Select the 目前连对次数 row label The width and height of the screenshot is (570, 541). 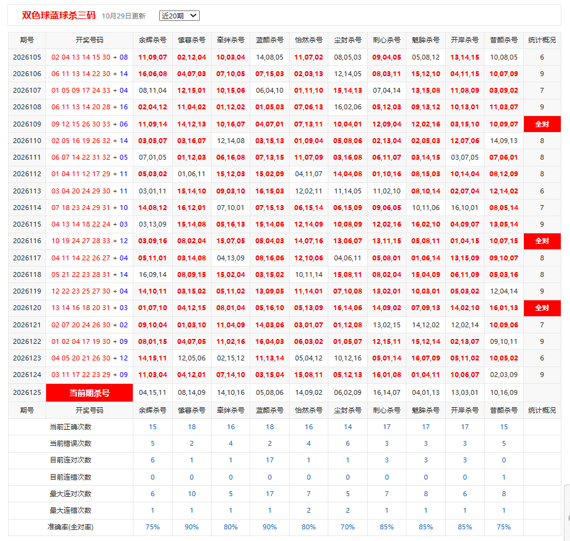point(71,460)
